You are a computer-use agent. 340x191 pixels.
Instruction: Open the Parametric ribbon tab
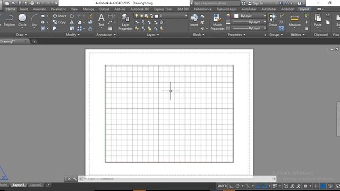pos(58,9)
